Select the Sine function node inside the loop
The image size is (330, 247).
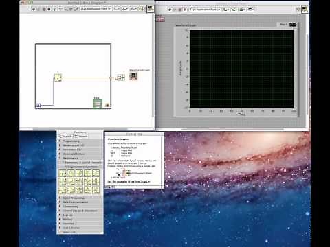58,78
